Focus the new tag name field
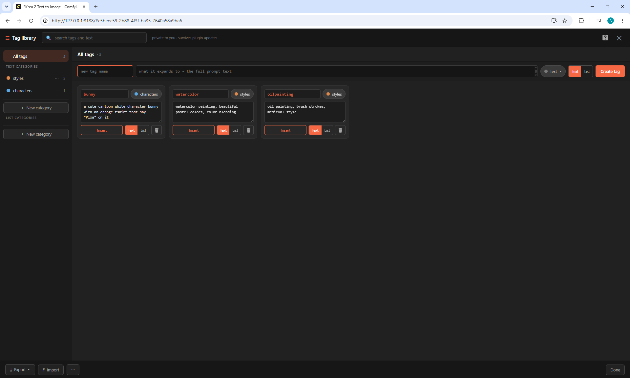The image size is (630, 378). point(105,71)
